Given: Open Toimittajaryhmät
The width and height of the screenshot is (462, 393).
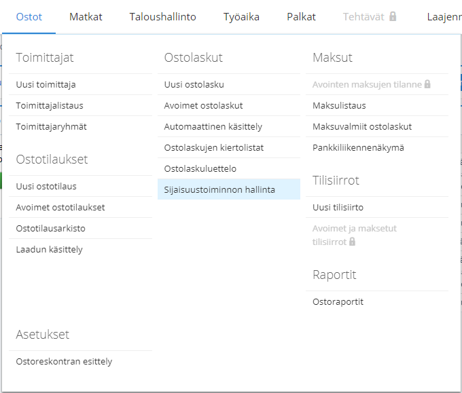Looking at the screenshot, I should (x=51, y=126).
